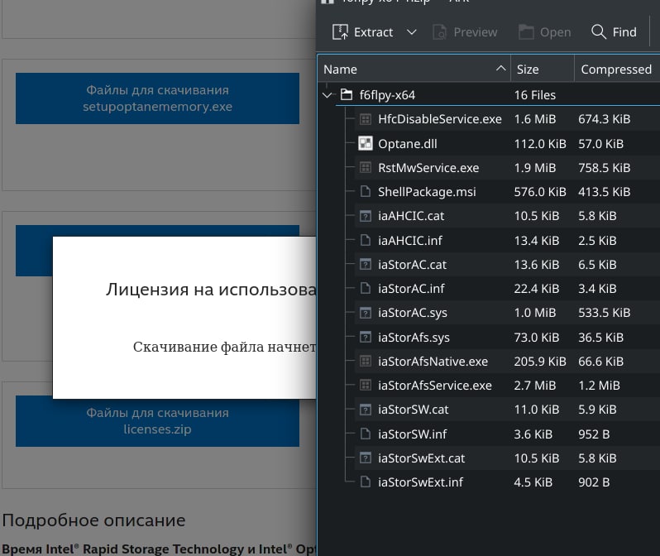Click the 'Подробное описание' heading
The image size is (660, 556).
(93, 520)
